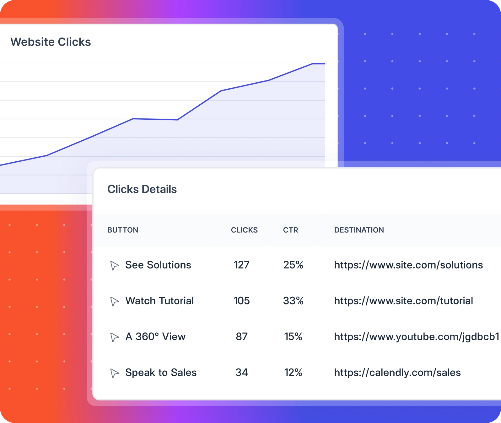Sort table by the BUTTON column header
Image resolution: width=501 pixels, height=423 pixels.
pos(123,230)
